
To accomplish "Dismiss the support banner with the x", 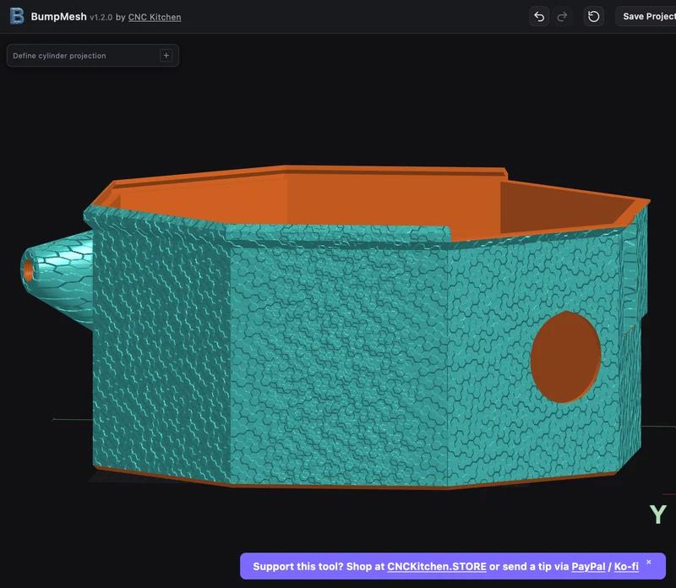I will click(x=648, y=562).
